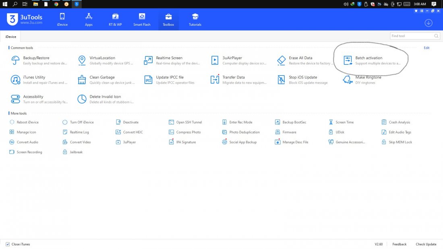Run Clean Garbage tool
This screenshot has width=443, height=249.
click(106, 80)
